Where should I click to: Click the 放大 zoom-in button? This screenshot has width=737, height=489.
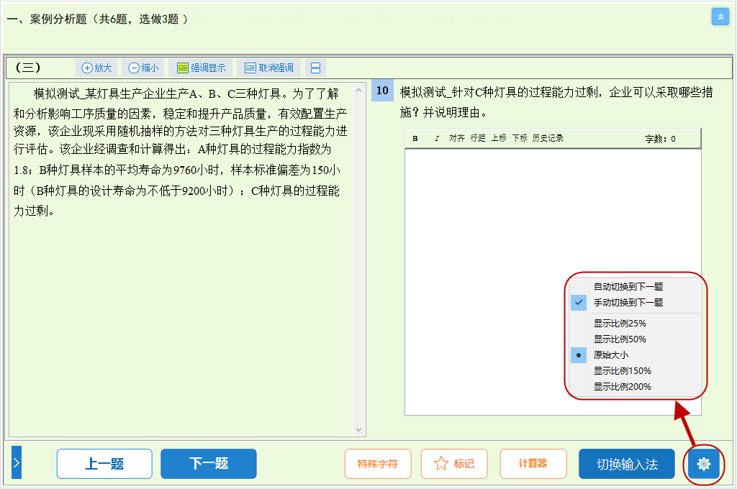click(96, 68)
